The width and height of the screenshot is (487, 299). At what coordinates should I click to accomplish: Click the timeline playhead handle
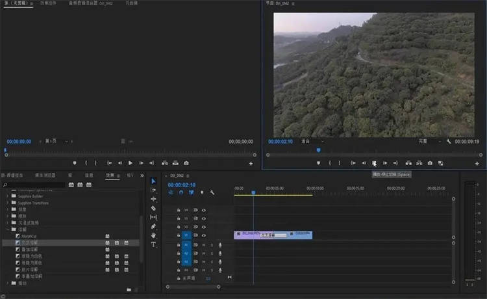point(253,192)
